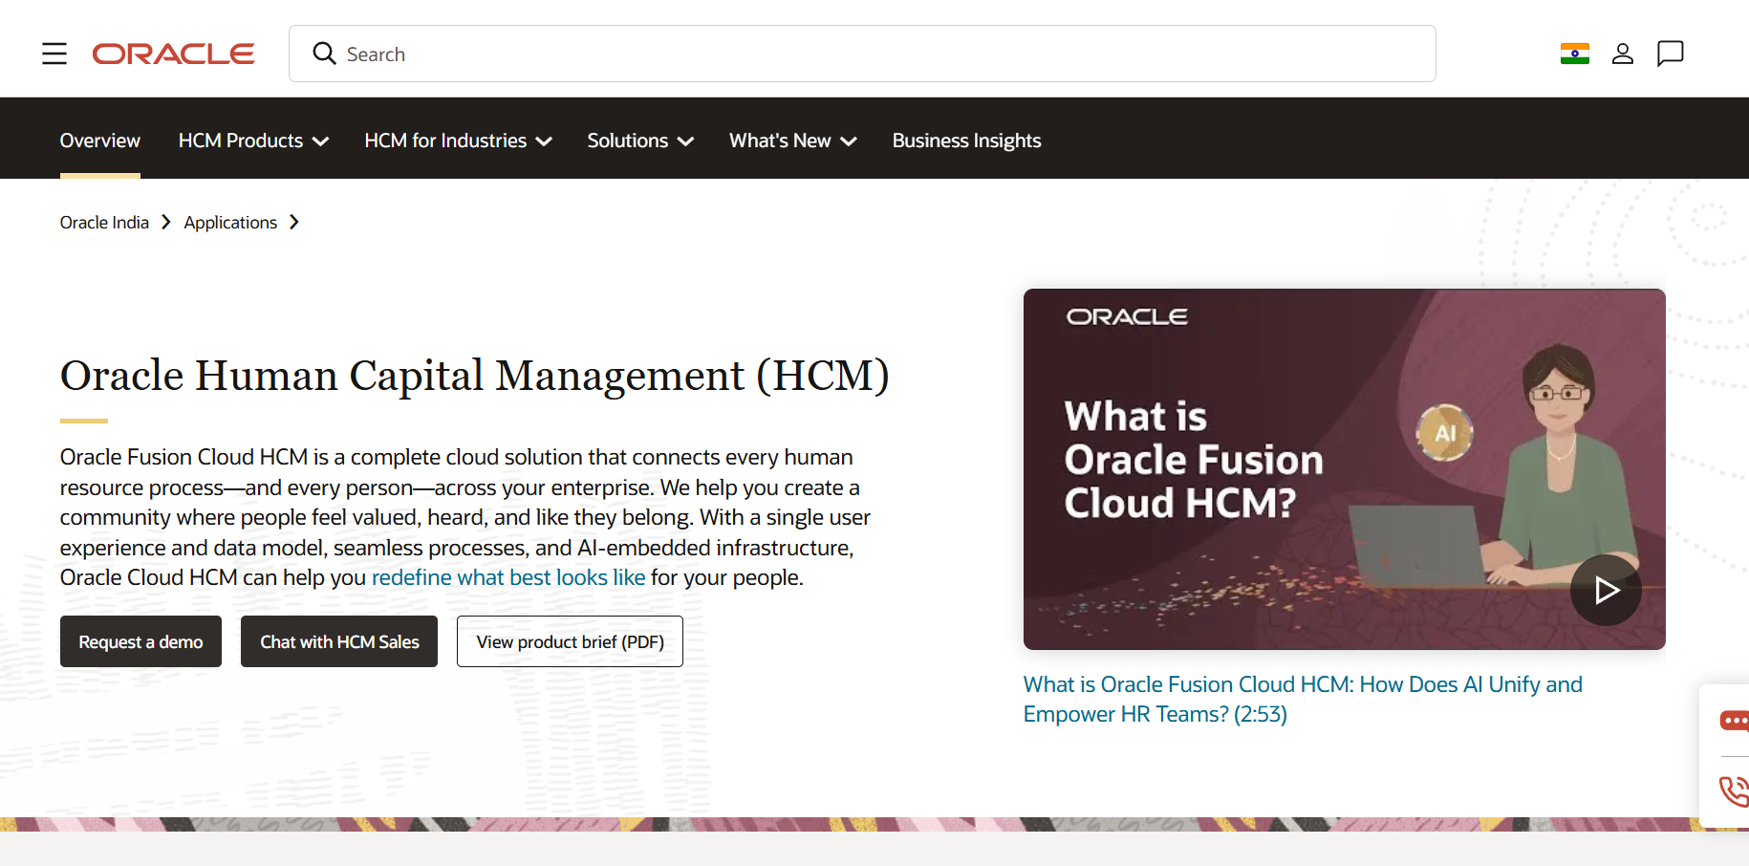This screenshot has height=866, width=1749.
Task: Open the 'What is Oracle Fusion Cloud HCM' video link
Action: point(1303,700)
